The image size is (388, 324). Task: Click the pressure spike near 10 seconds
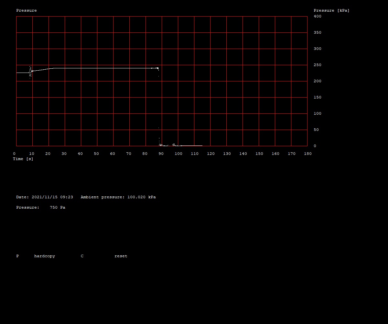[x=30, y=71]
